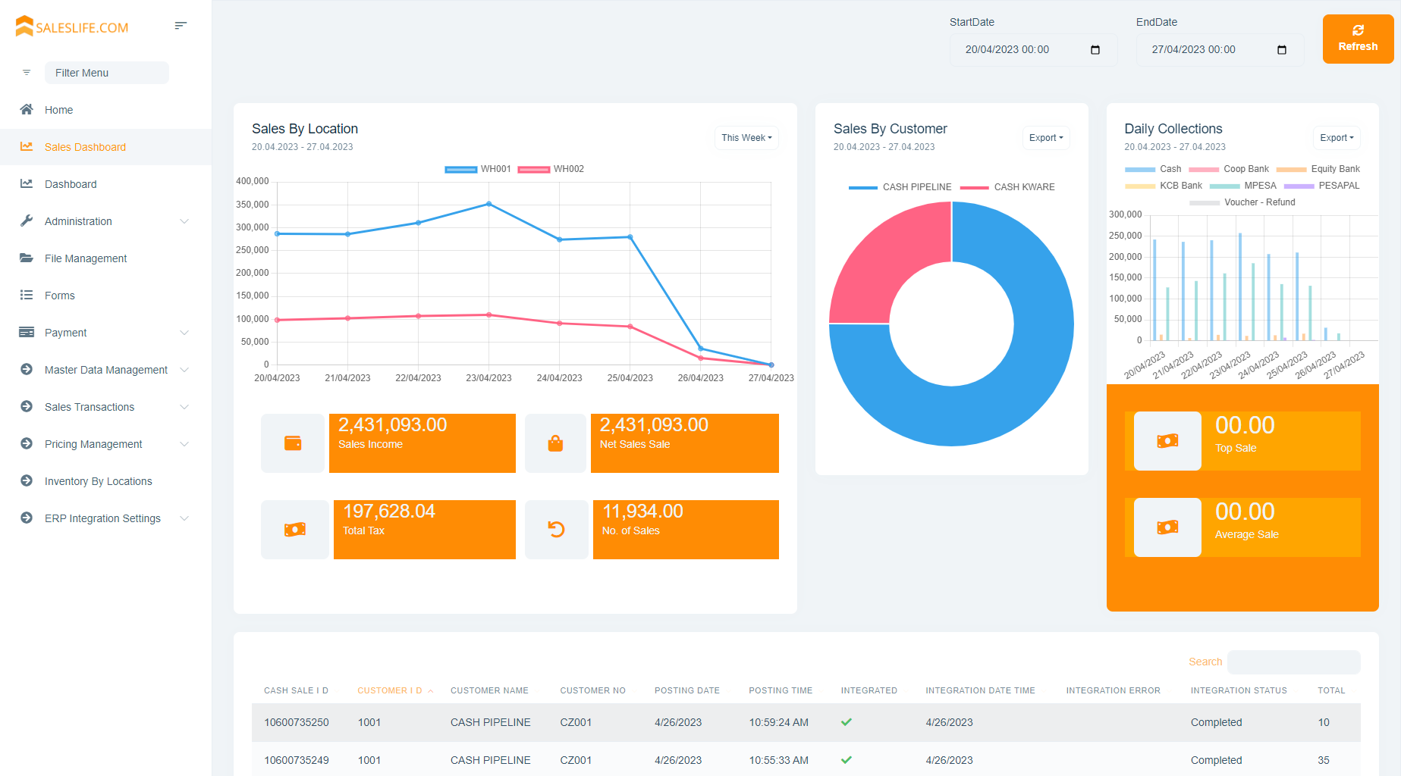Screen dimensions: 1401x776
Task: Toggle WH001 series in the legend
Action: click(x=478, y=169)
